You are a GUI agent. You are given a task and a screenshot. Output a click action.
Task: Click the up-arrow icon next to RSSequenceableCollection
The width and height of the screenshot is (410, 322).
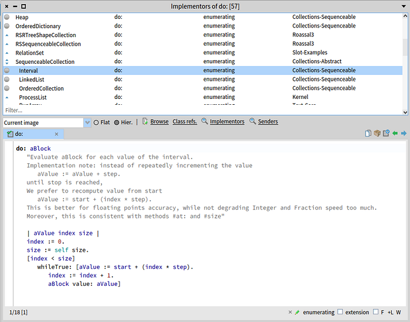7,44
